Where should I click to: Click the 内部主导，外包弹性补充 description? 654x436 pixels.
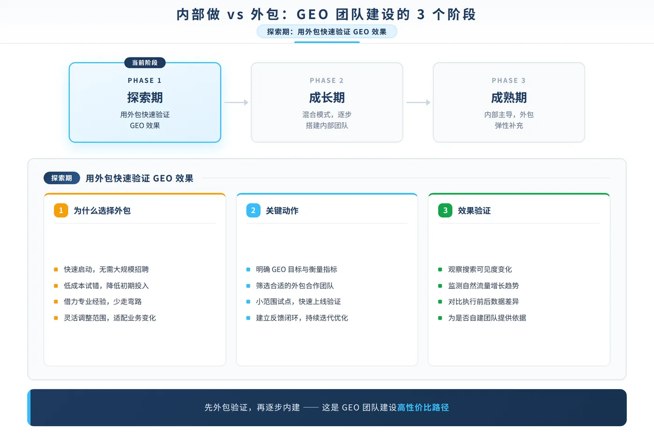point(509,120)
